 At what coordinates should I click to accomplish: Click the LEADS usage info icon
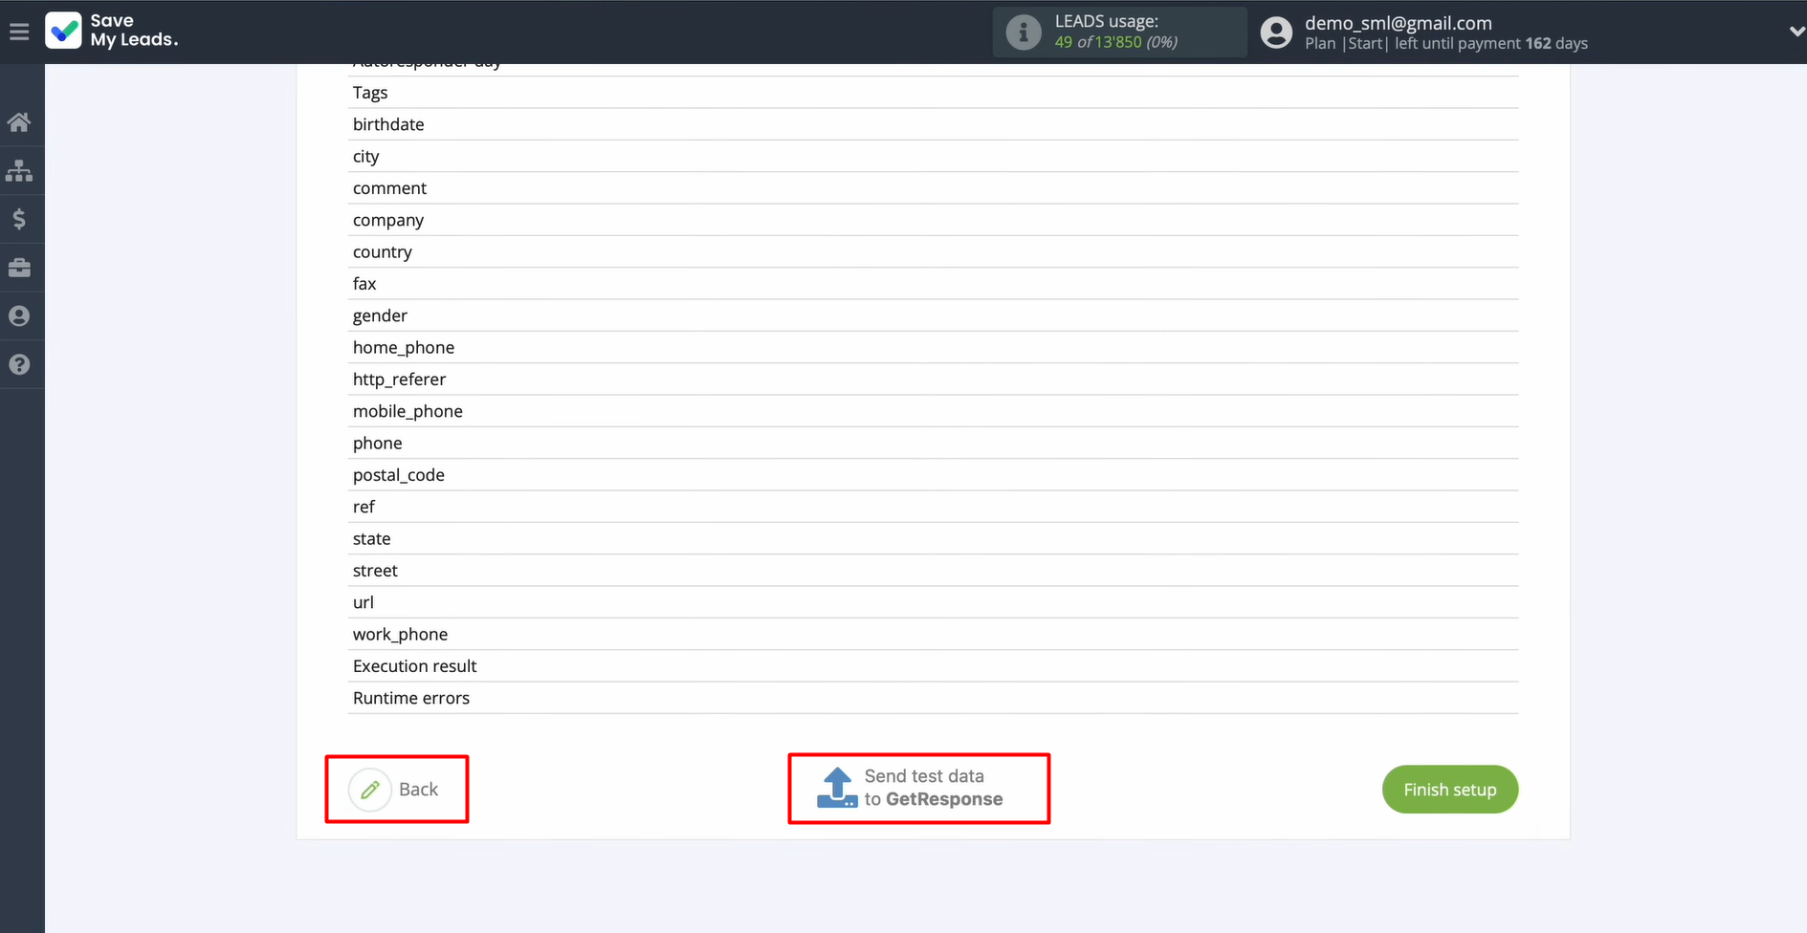tap(1023, 32)
